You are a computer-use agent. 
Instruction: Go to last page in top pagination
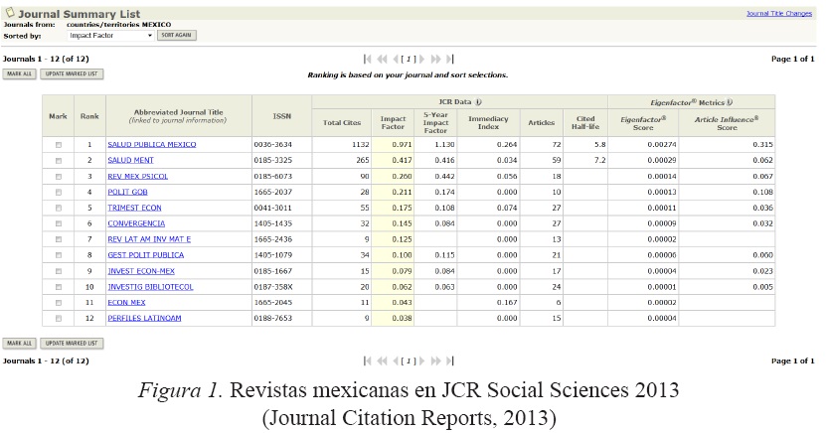point(450,60)
